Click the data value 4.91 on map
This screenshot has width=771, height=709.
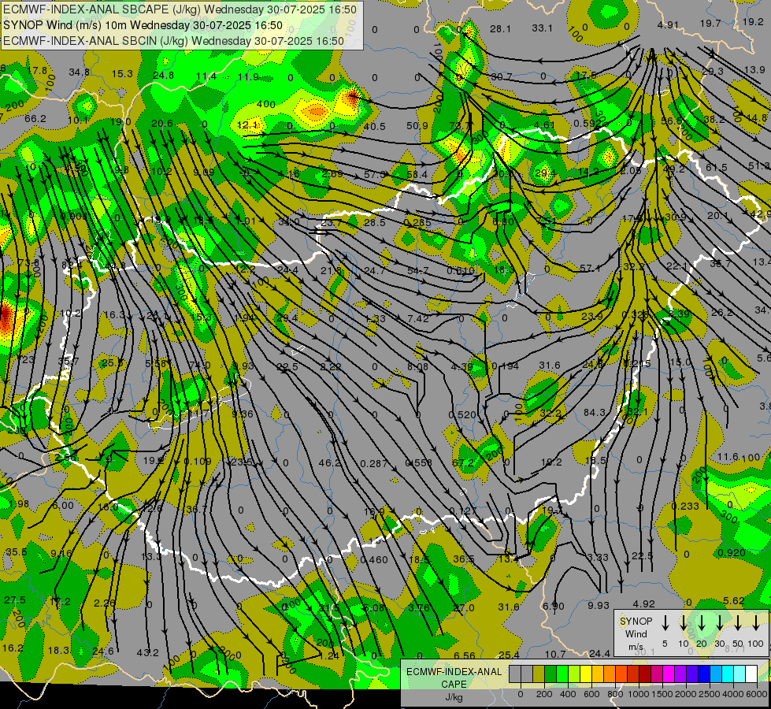669,25
